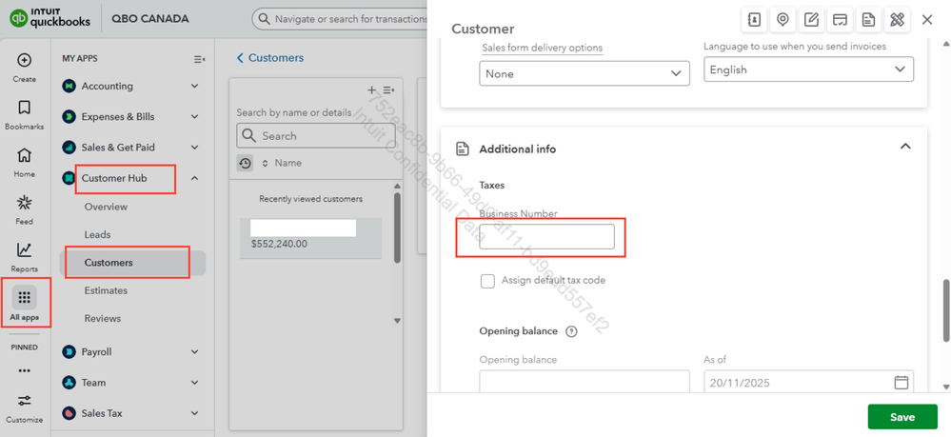
Task: Go back via Customers breadcrumb link
Action: click(x=270, y=58)
